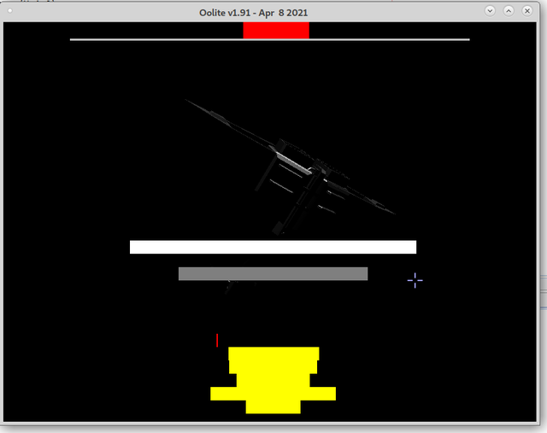This screenshot has width=547, height=433.
Task: Click the wide white bar below the ship
Action: [273, 247]
